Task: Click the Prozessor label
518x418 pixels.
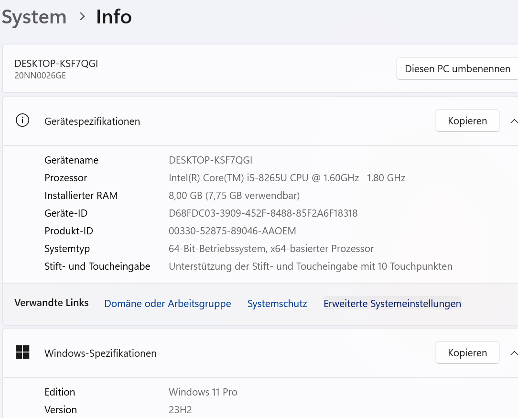Action: pyautogui.click(x=66, y=178)
